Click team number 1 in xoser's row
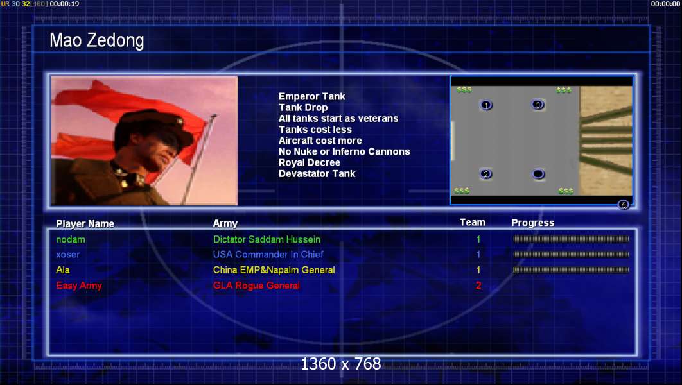The image size is (682, 385). (478, 255)
